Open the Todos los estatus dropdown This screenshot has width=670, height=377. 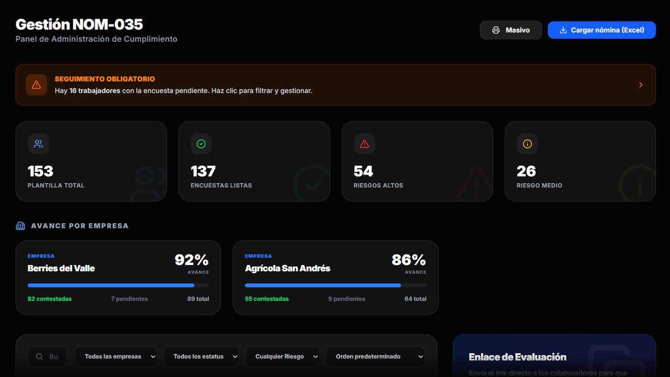pyautogui.click(x=201, y=356)
